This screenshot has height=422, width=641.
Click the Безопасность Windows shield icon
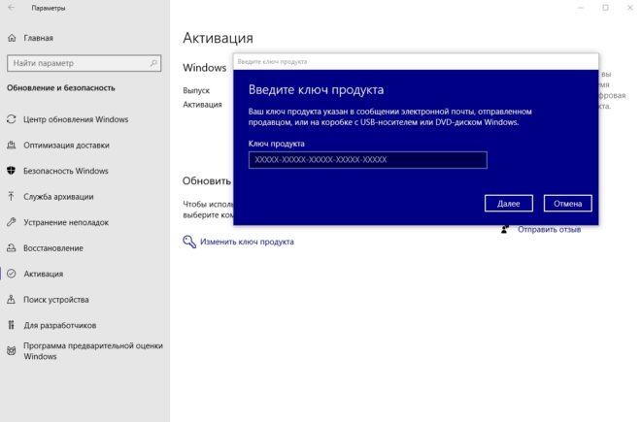[x=12, y=171]
